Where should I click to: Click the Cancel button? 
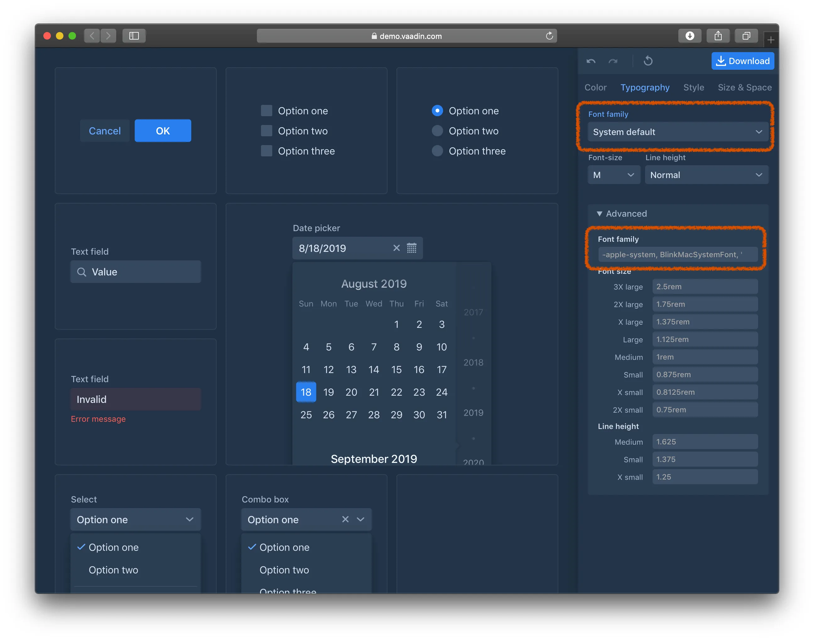[x=105, y=131]
